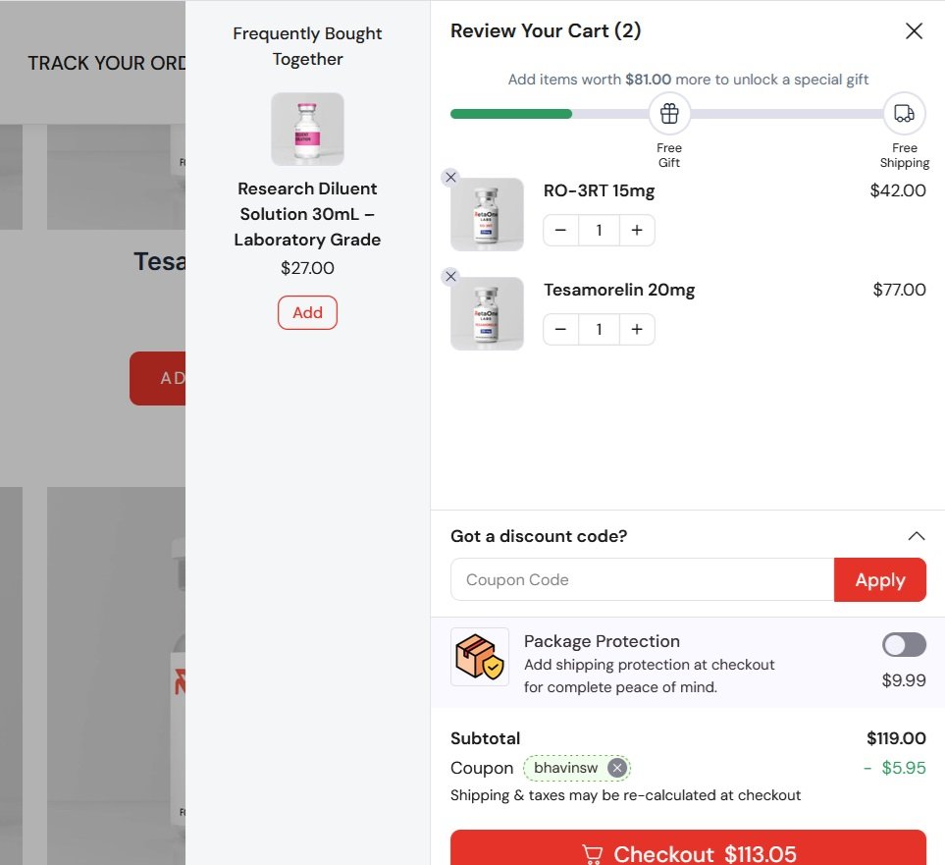Click the Free Gift milestone icon
Screen dimensions: 945x865
pos(669,114)
